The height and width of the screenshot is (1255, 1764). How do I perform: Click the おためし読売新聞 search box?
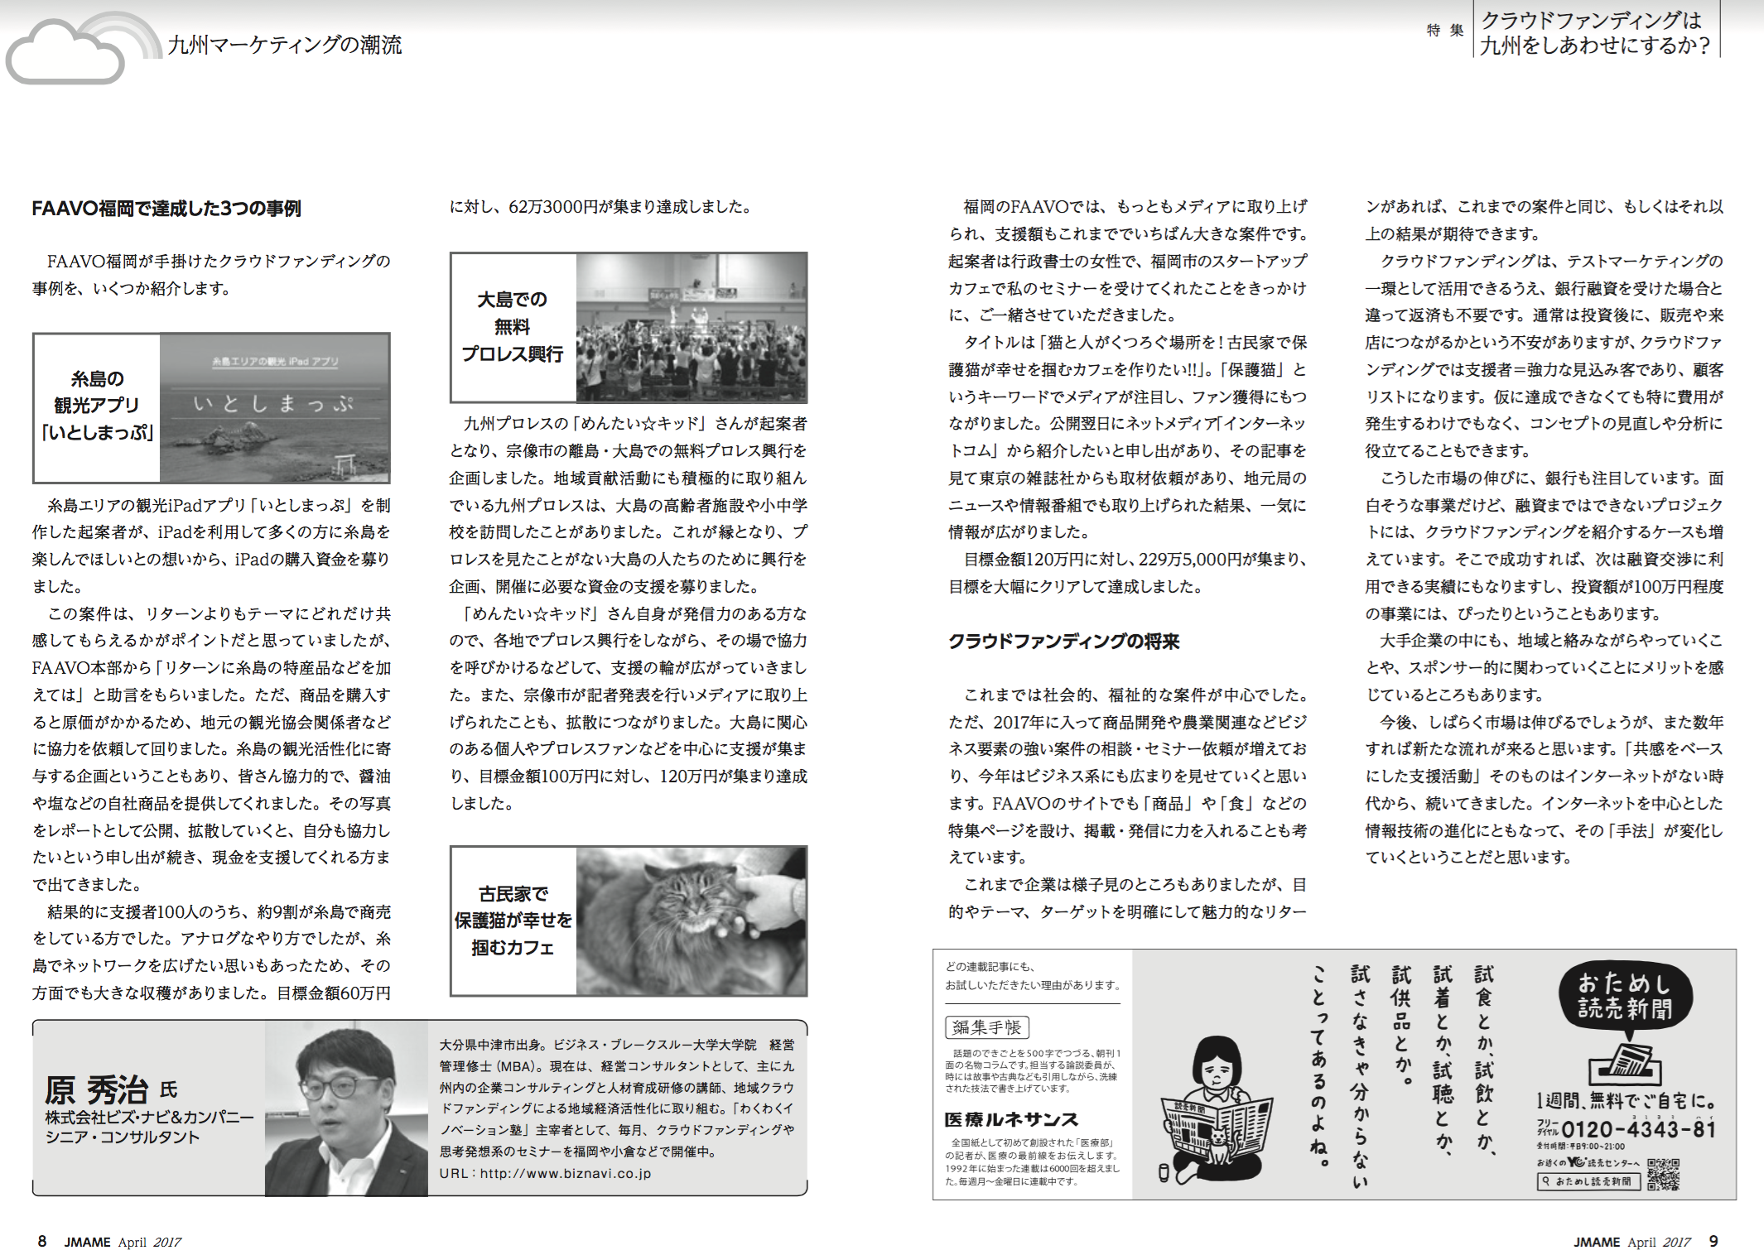point(1588,1181)
